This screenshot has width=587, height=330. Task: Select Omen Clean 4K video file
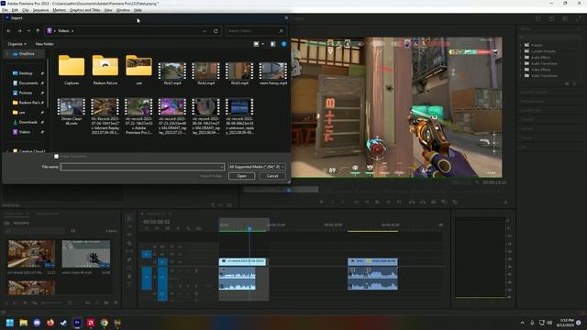click(x=72, y=112)
